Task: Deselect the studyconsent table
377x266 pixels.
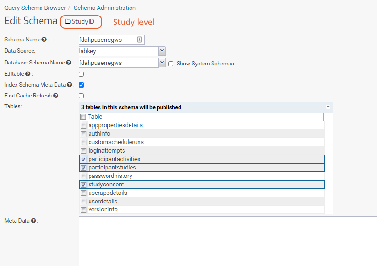Action: 83,185
